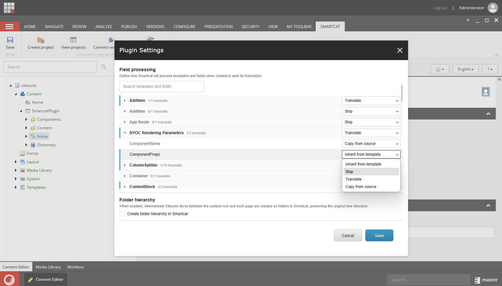Screen dimensions: 502x286
Task: Click the sitecore root item icon
Action: 17,86
